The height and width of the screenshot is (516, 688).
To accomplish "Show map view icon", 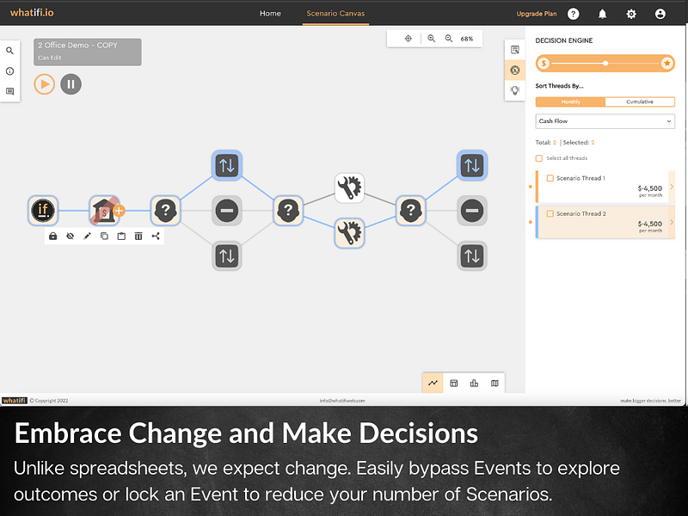I will tap(494, 383).
